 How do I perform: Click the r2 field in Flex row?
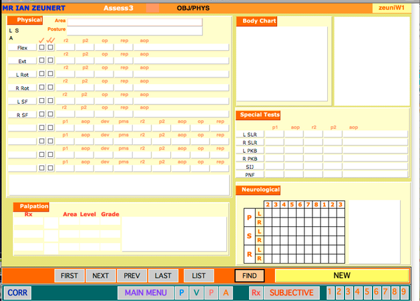pyautogui.click(x=65, y=47)
